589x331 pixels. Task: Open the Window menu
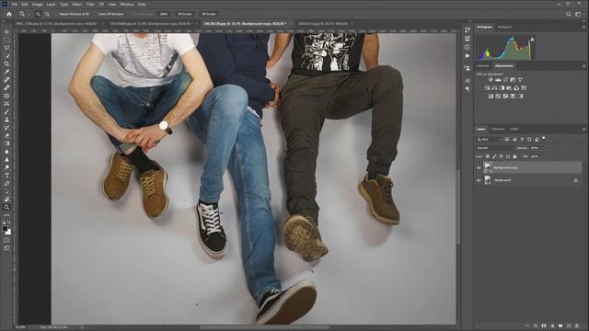pyautogui.click(x=127, y=4)
